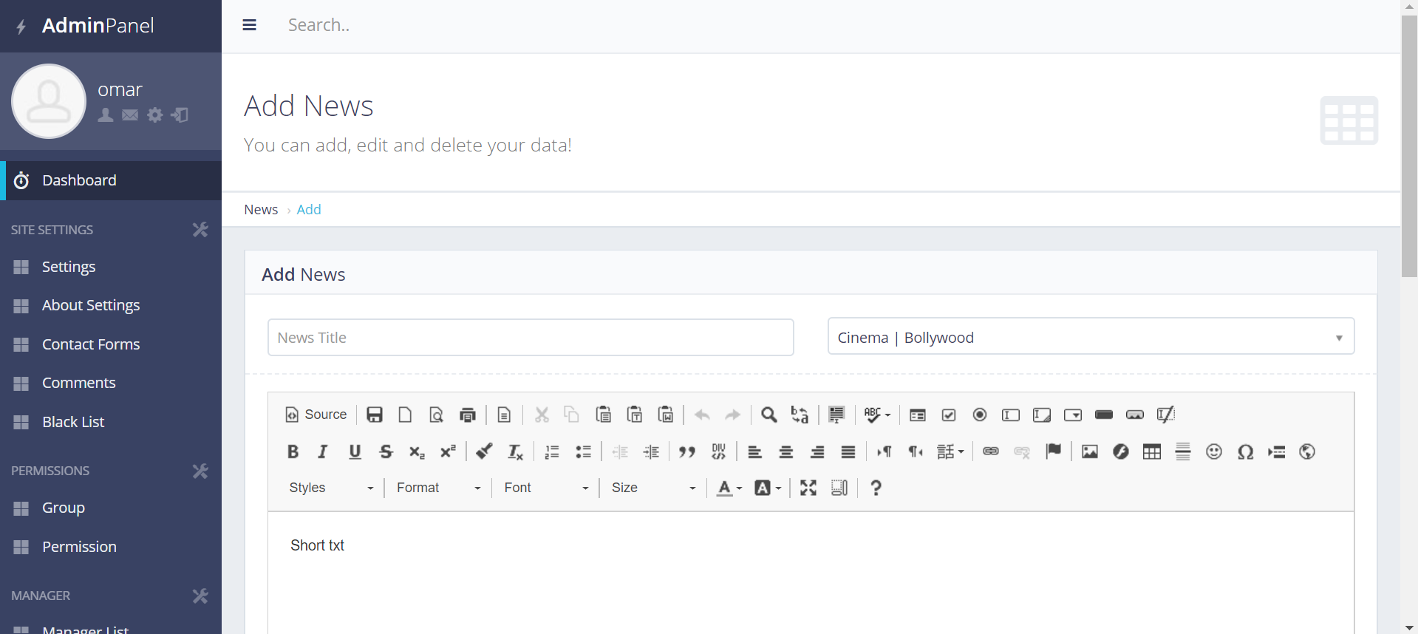Open the Cinema | Bollywood category dropdown

click(x=1091, y=337)
